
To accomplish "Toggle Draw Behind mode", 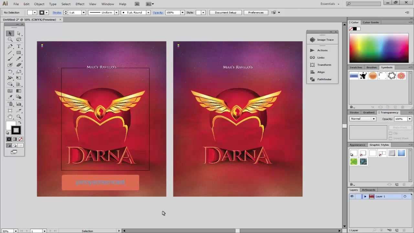I will 15,146.
